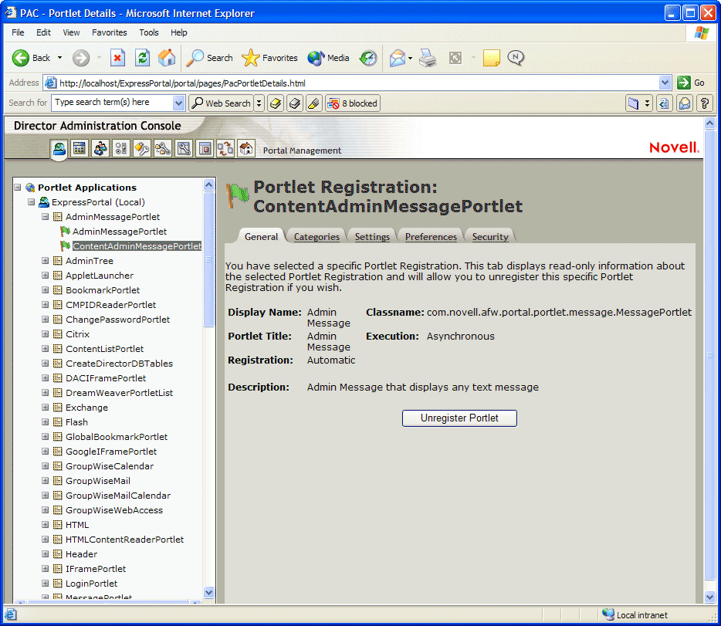Click the Flash portlet tree entry

click(x=76, y=422)
